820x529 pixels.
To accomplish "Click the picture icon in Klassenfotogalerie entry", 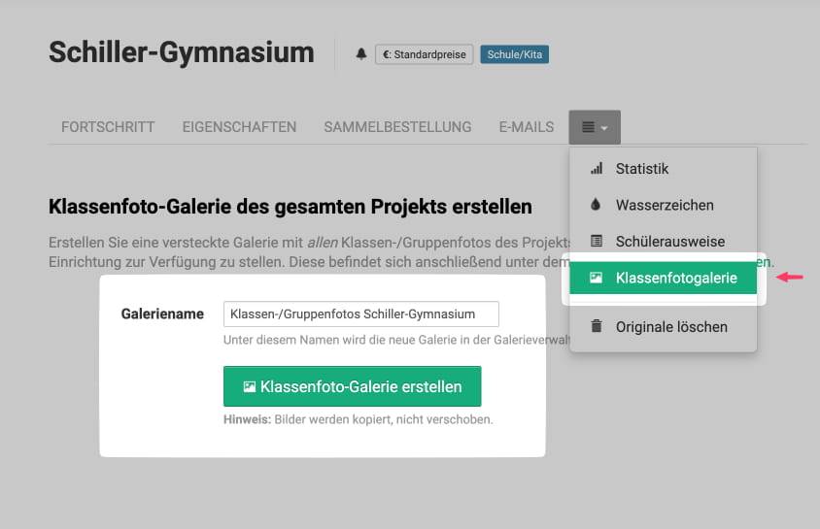I will (597, 279).
